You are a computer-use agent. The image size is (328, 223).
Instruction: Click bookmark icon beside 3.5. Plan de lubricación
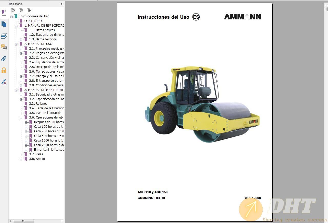26,113
